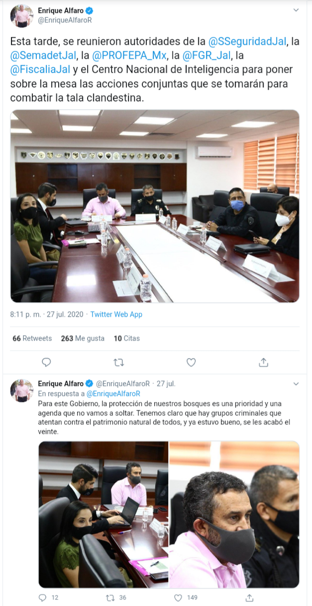Open the 10 Citas quote tweets
The height and width of the screenshot is (606, 312).
click(x=127, y=338)
